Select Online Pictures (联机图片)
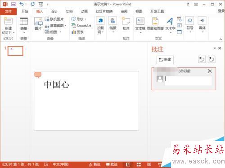Viewport: 225px width, 168px height. pyautogui.click(x=54, y=19)
